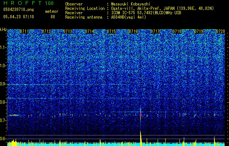Click the kHz axis unit label
Image resolution: width=229 pixels, height=146 pixels.
[3, 30]
